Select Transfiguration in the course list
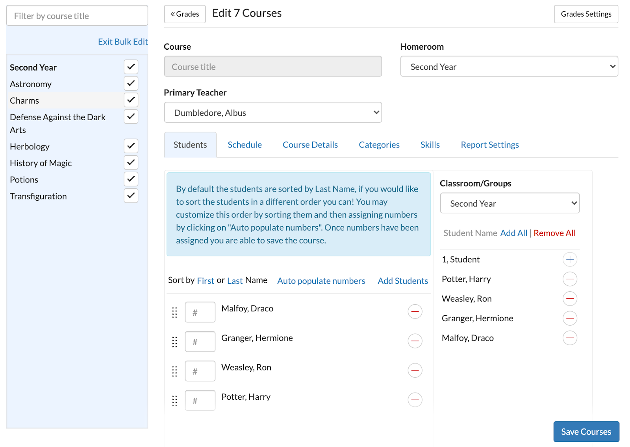 coord(38,196)
